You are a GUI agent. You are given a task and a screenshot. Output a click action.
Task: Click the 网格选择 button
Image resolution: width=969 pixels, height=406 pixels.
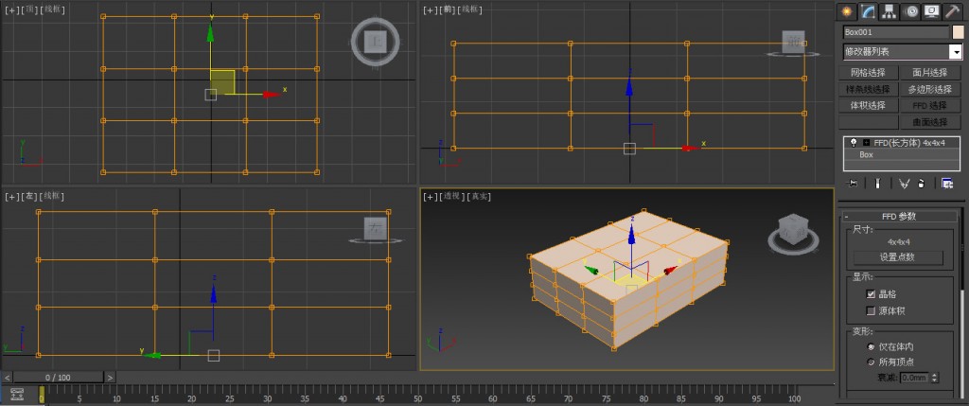[868, 73]
